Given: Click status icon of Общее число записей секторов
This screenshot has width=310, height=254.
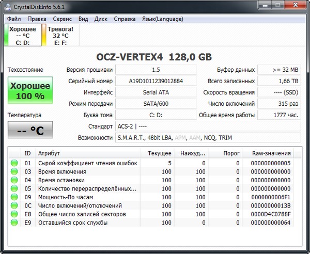Looking at the screenshot, I should pos(14,214).
